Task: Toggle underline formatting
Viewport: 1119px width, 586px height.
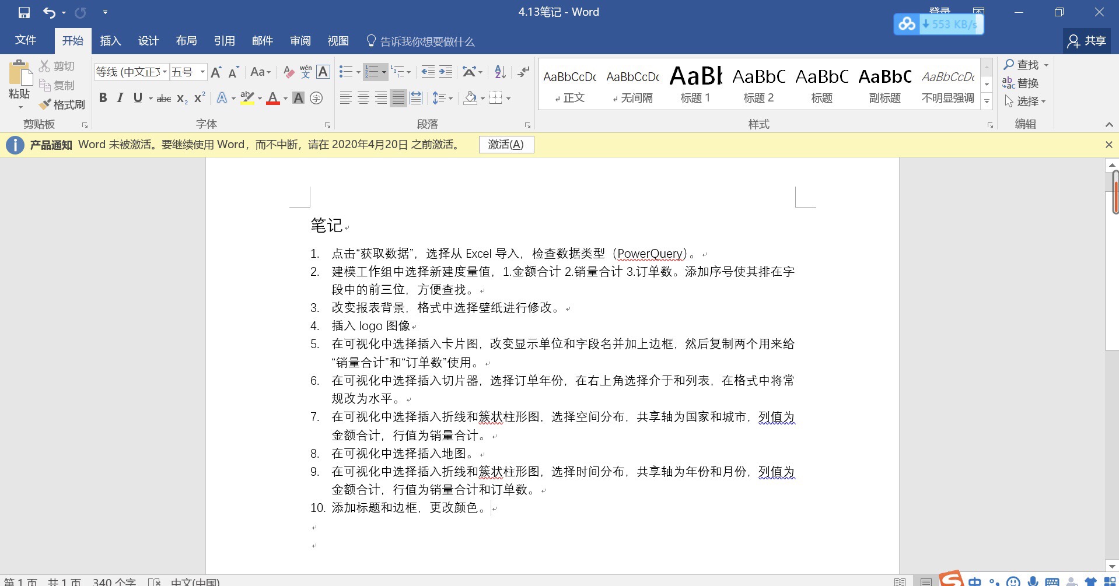Action: [x=138, y=99]
